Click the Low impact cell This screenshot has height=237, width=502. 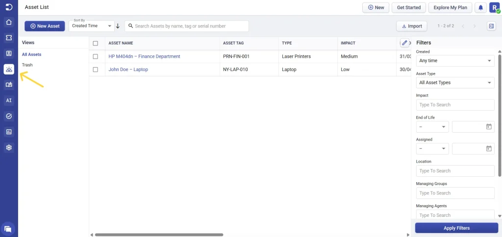[x=345, y=70]
